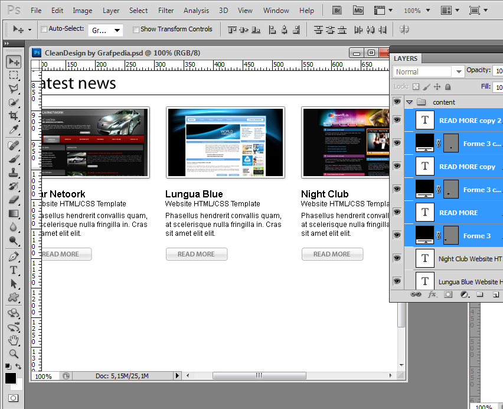Add layer mask via panel icon
Screen dimensions: 503x409
click(448, 294)
